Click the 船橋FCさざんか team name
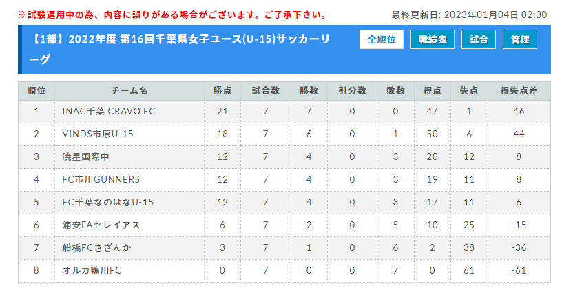This screenshot has height=293, width=562. pos(97,247)
